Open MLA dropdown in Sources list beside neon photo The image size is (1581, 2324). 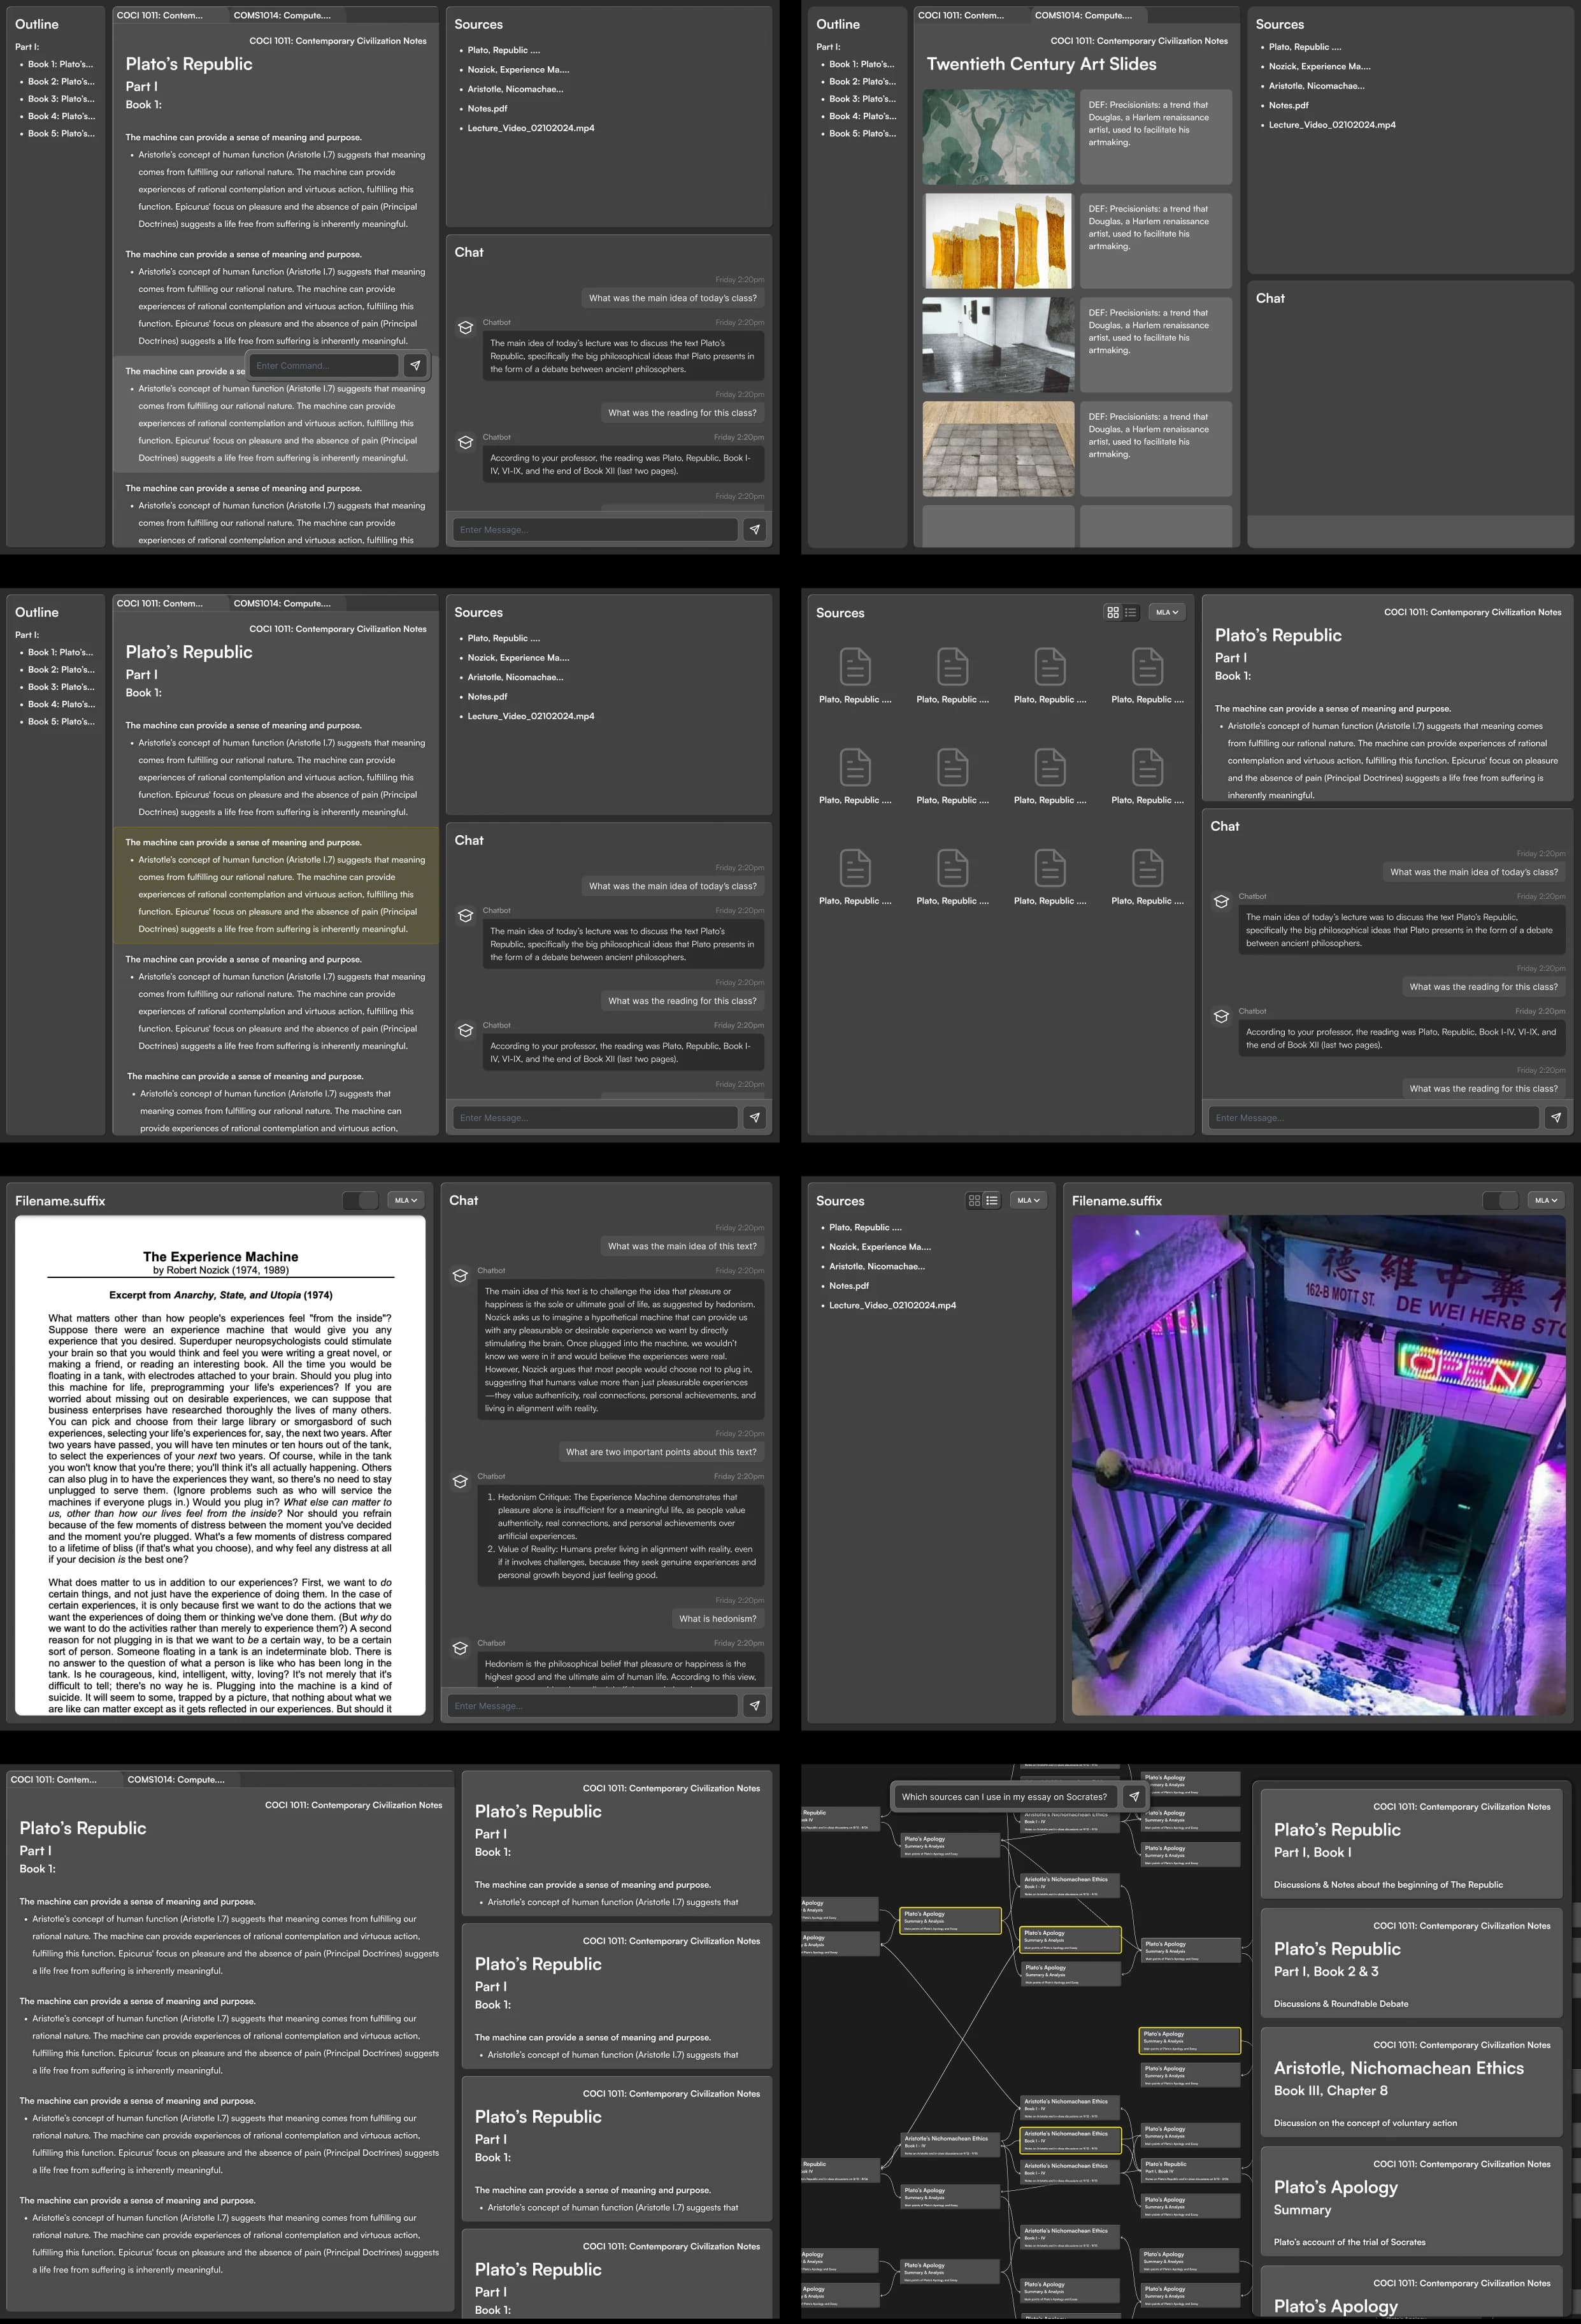(1027, 1200)
